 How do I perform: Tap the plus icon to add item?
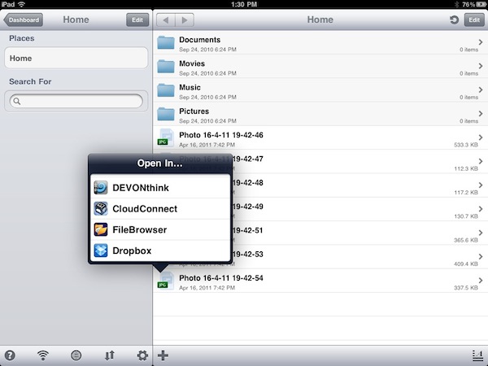pyautogui.click(x=163, y=355)
